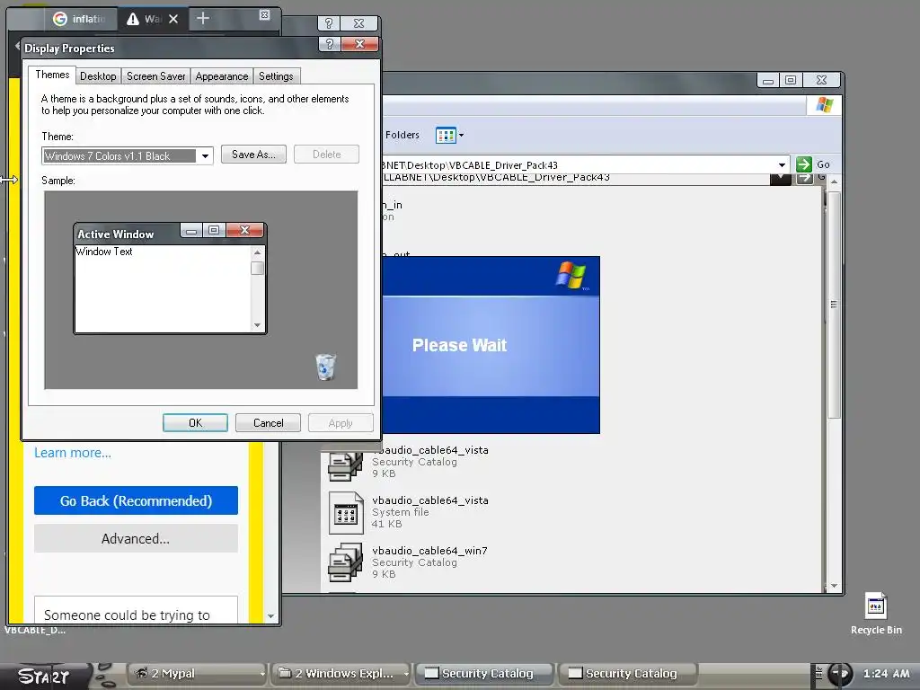Image resolution: width=920 pixels, height=690 pixels.
Task: Click the Recycle Bin in theme sample preview
Action: pyautogui.click(x=325, y=367)
